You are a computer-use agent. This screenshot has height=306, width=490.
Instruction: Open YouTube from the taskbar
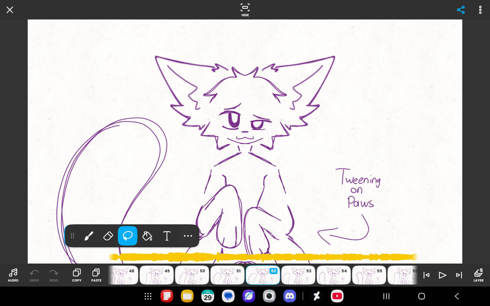point(337,296)
